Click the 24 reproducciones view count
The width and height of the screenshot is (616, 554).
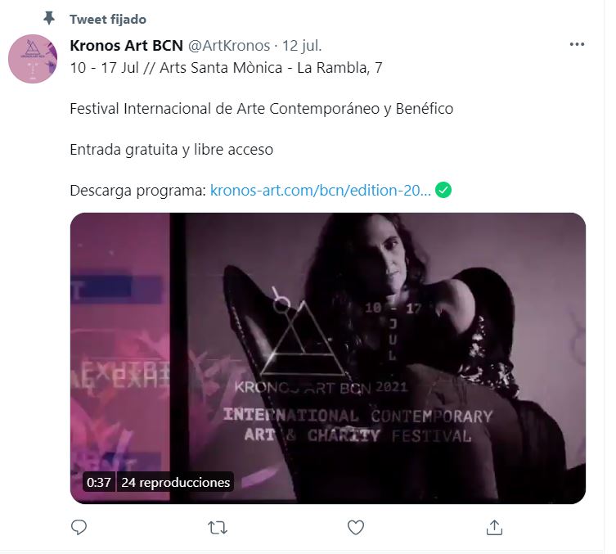point(175,482)
